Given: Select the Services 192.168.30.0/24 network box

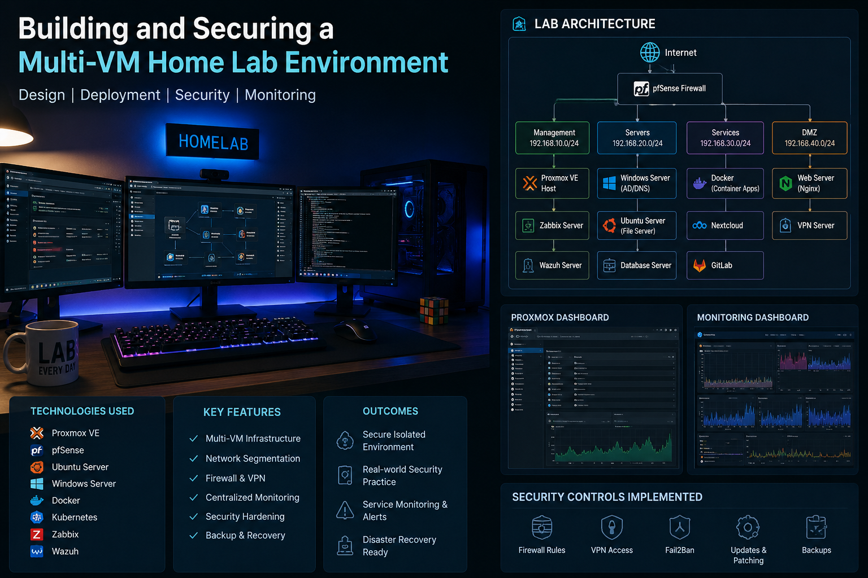Looking at the screenshot, I should [725, 138].
